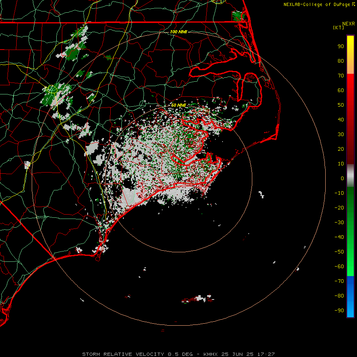Click the Storm Relative Velocity product caption
The height and width of the screenshot is (357, 357).
(x=178, y=354)
